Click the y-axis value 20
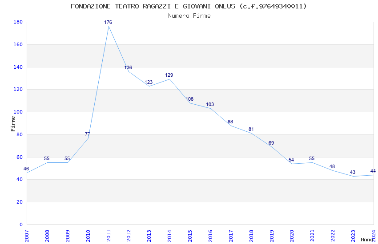Screen dimensions: 378x244 tap(20, 202)
